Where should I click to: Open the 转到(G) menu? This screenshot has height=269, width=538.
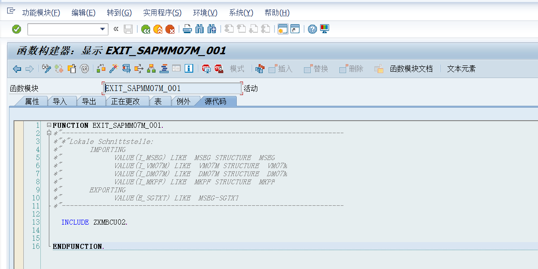click(x=119, y=13)
